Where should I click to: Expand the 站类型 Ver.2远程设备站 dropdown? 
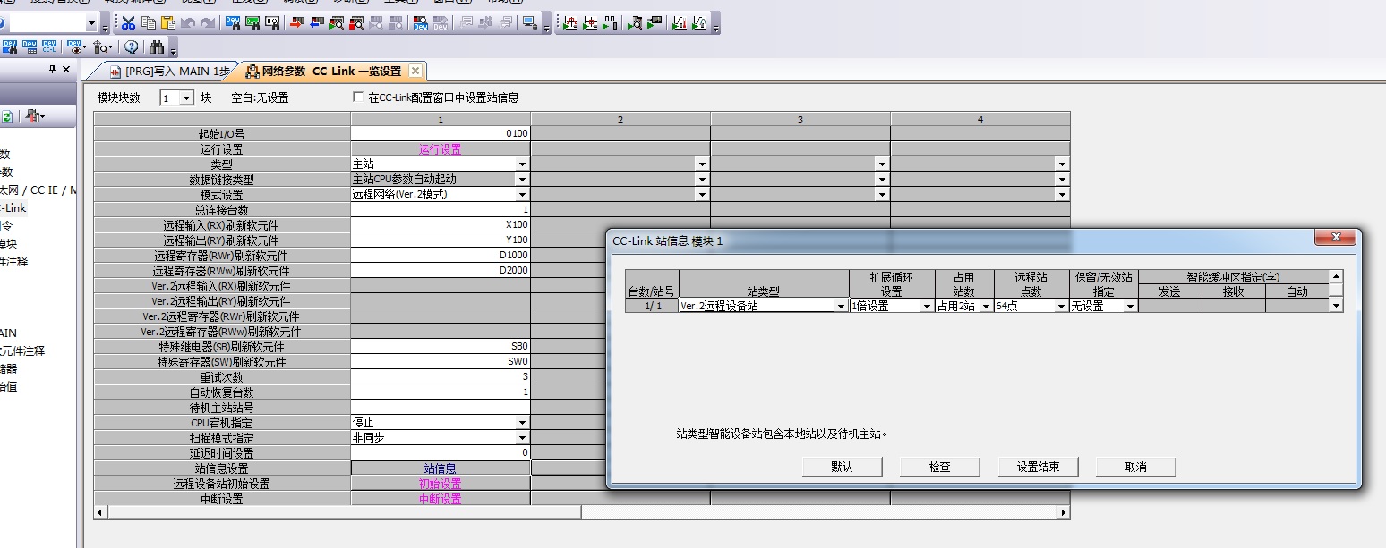(x=841, y=306)
